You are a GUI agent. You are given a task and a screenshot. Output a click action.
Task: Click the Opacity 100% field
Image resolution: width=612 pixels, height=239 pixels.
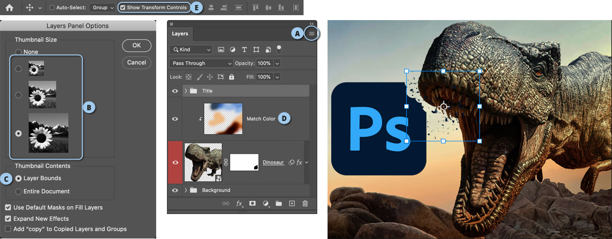pyautogui.click(x=264, y=63)
